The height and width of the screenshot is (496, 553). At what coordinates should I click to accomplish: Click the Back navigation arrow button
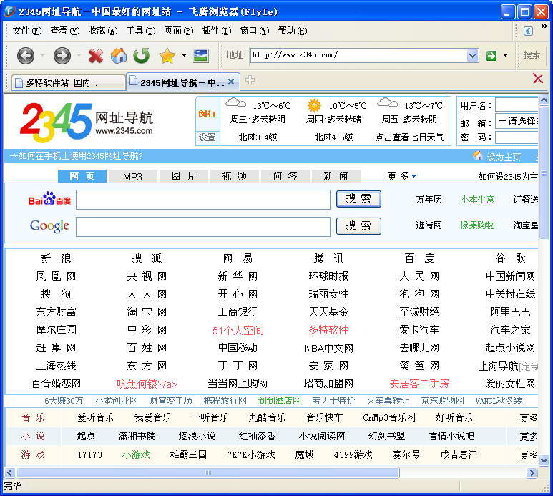26,55
